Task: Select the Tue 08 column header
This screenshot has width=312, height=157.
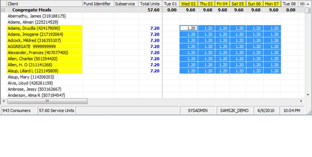Action: click(x=290, y=4)
